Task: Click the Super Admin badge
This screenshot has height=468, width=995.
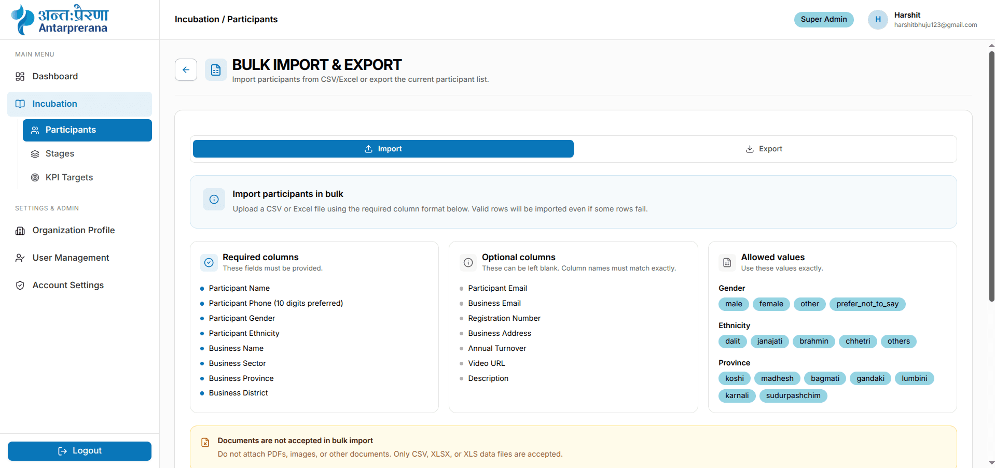Action: (x=824, y=20)
